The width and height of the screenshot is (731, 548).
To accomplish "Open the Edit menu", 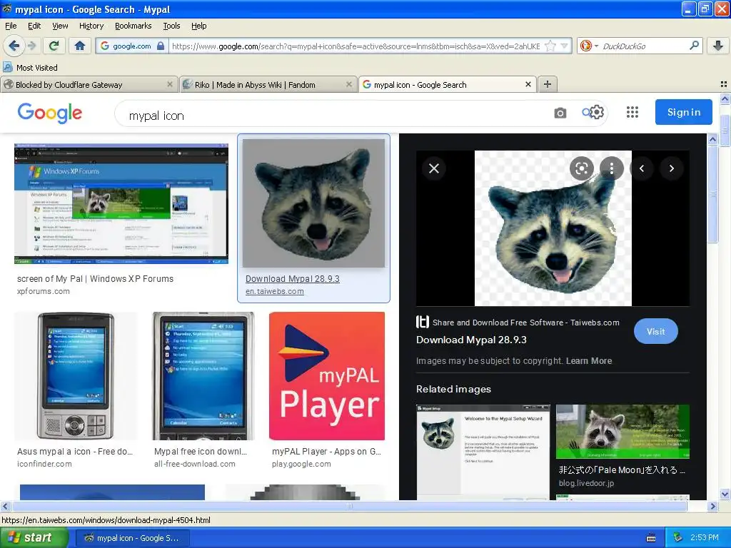I will point(34,26).
